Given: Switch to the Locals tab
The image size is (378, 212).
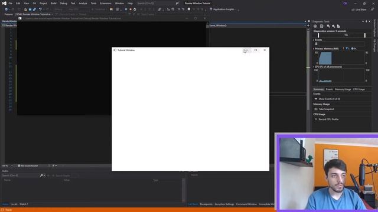Looking at the screenshot, I should pos(14,204).
